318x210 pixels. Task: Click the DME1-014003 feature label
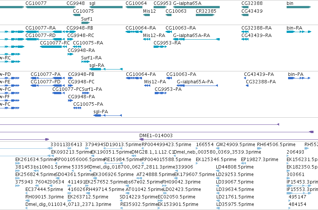(156, 135)
